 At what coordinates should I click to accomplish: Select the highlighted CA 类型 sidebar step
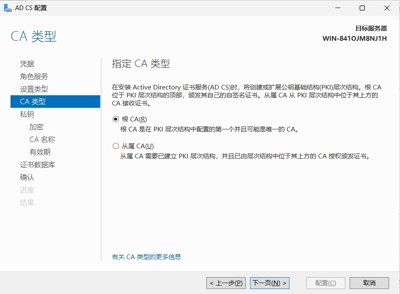55,102
